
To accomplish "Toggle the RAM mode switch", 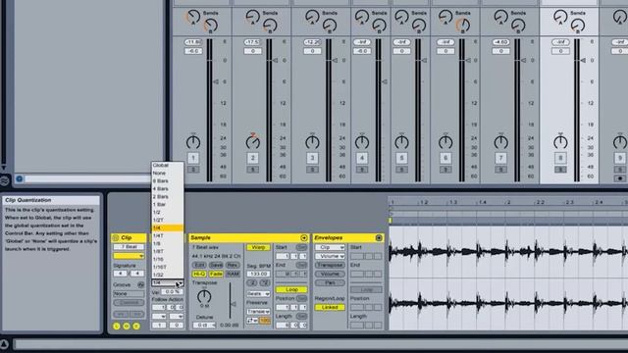I will tap(233, 274).
